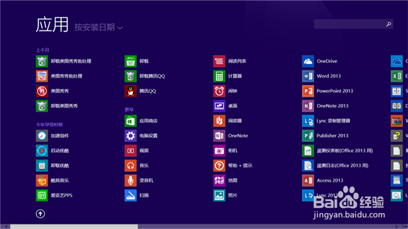Click the up arrow circle button
This screenshot has height=229, width=408.
pos(40,214)
